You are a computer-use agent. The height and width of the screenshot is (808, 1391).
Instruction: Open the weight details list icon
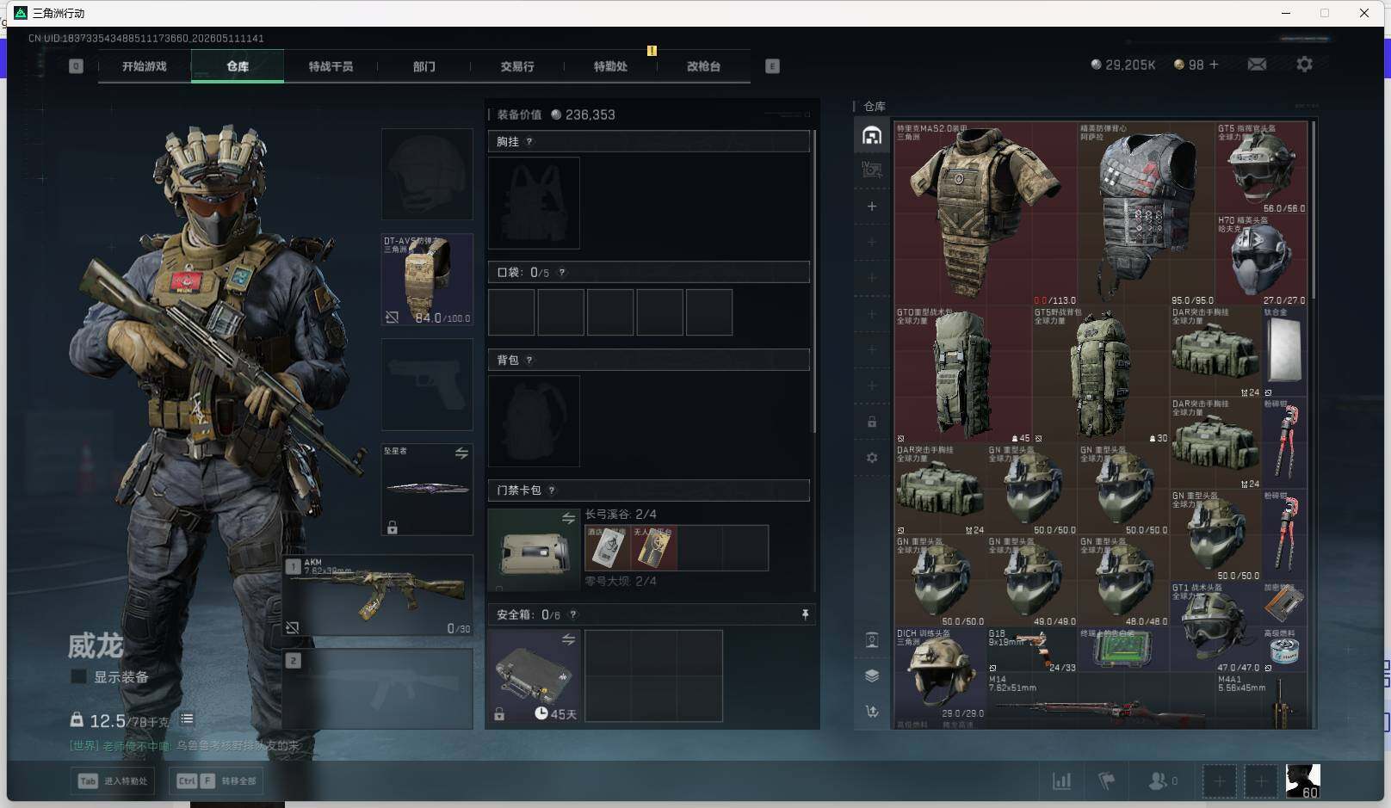187,719
